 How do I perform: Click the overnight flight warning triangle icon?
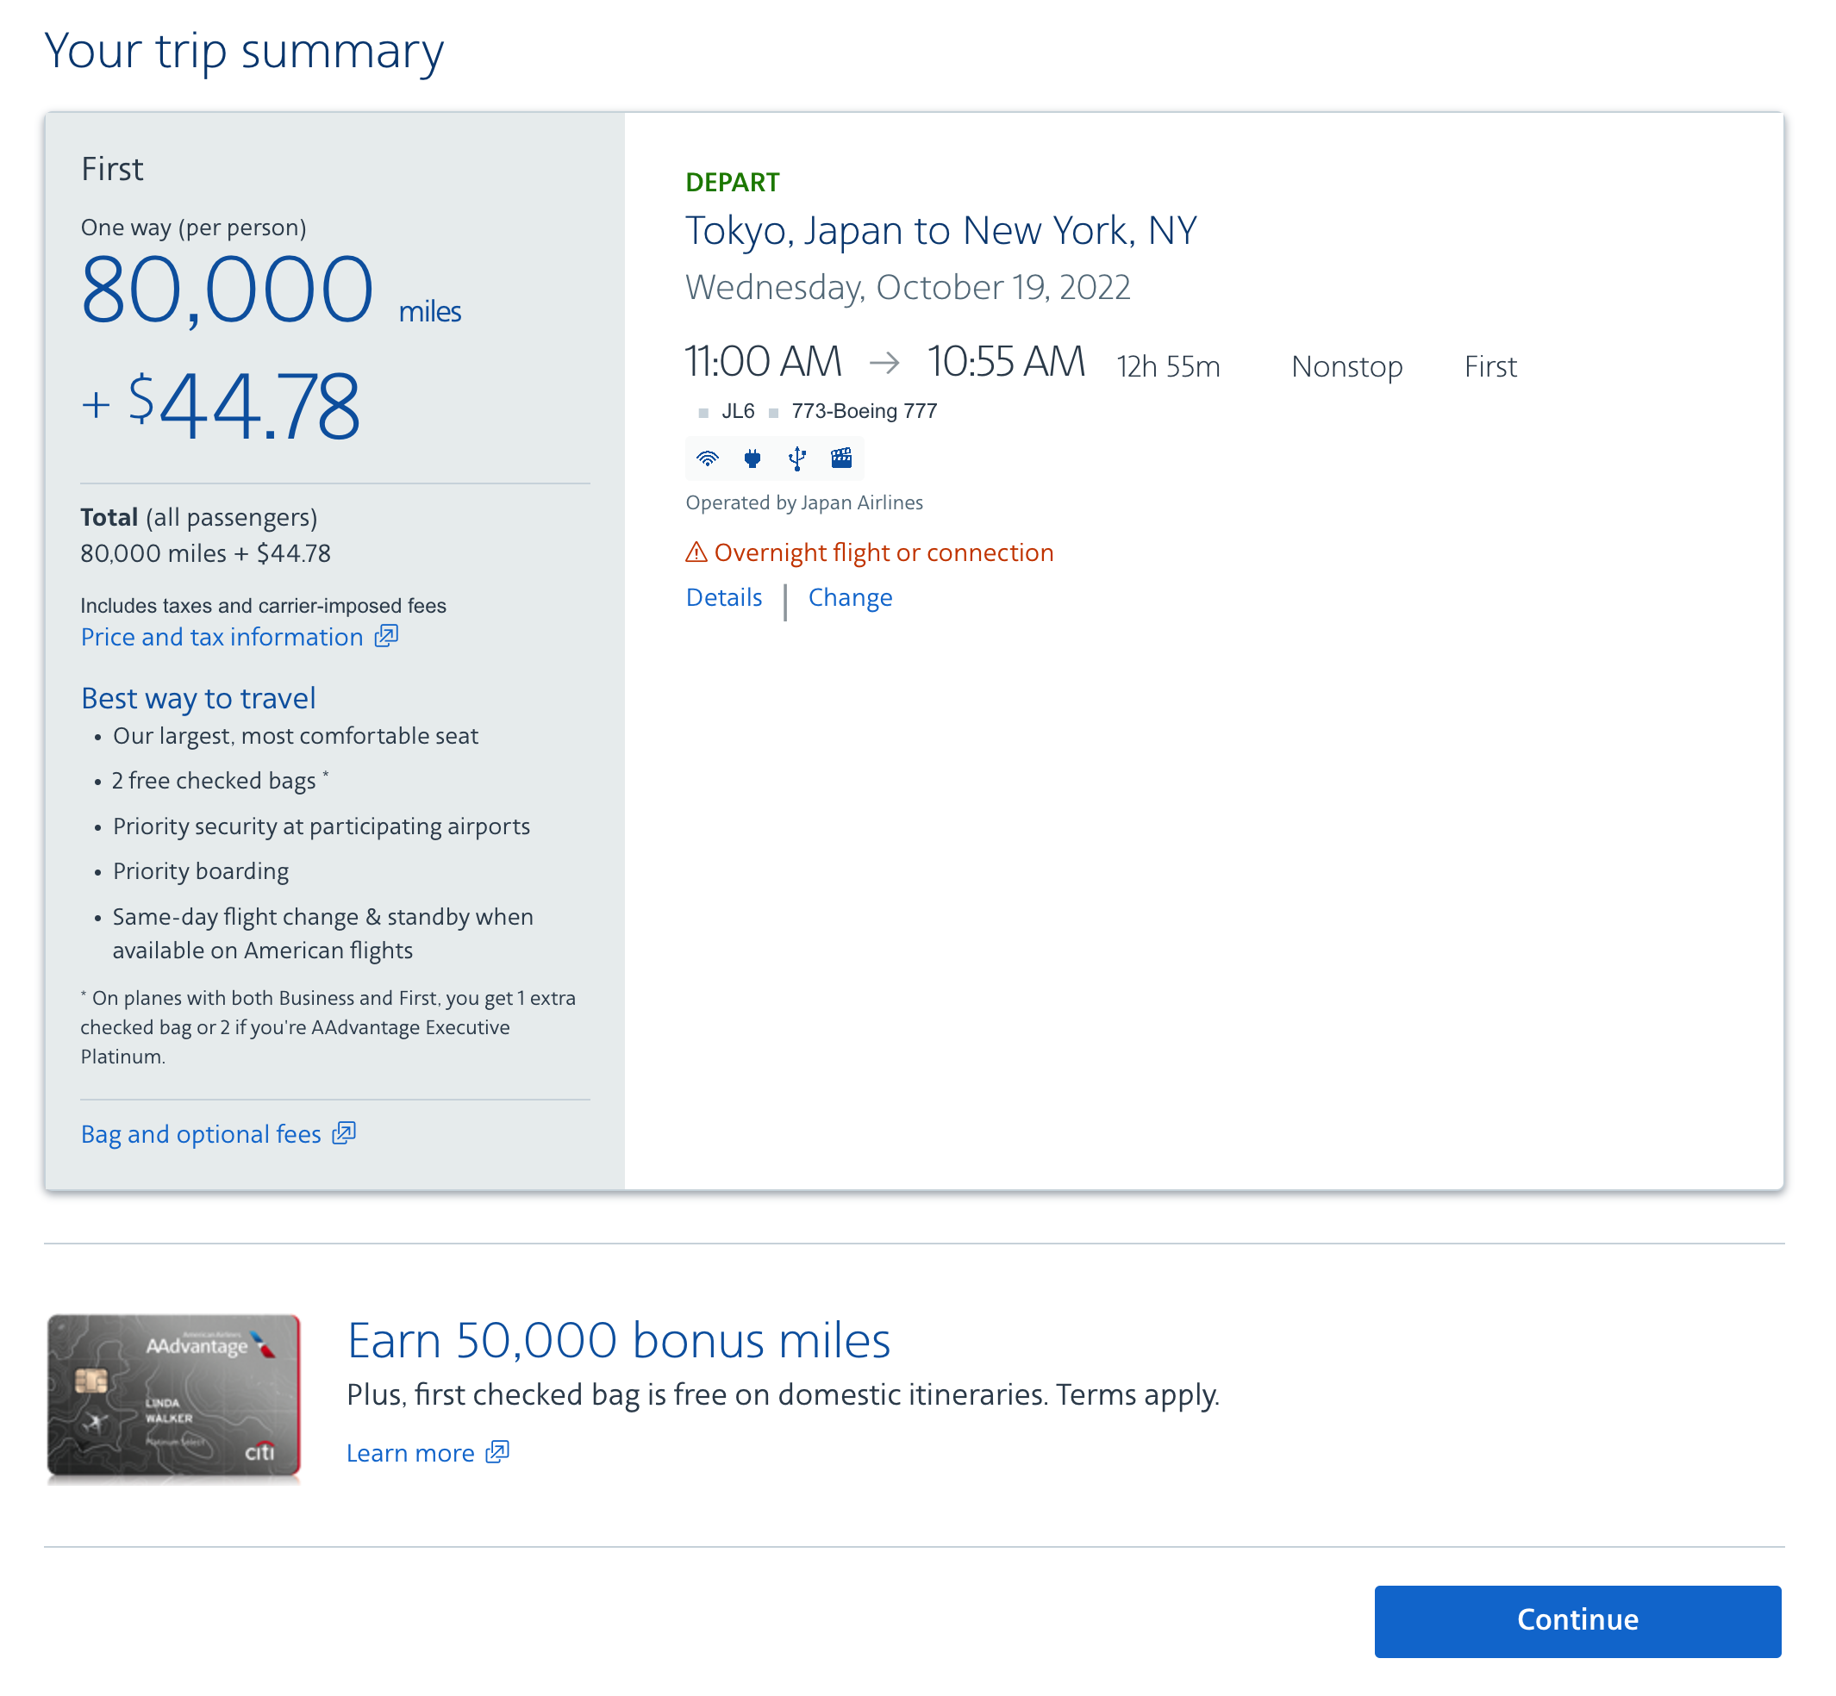[x=696, y=552]
